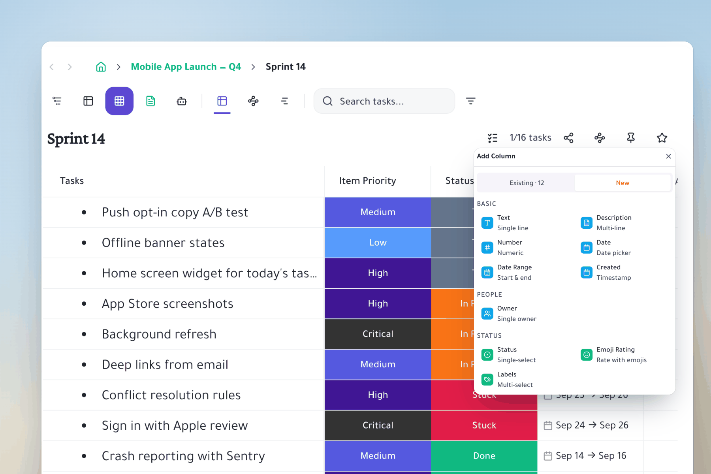Open Done status for Crash reporting
Screen dimensions: 711x474
click(484, 456)
